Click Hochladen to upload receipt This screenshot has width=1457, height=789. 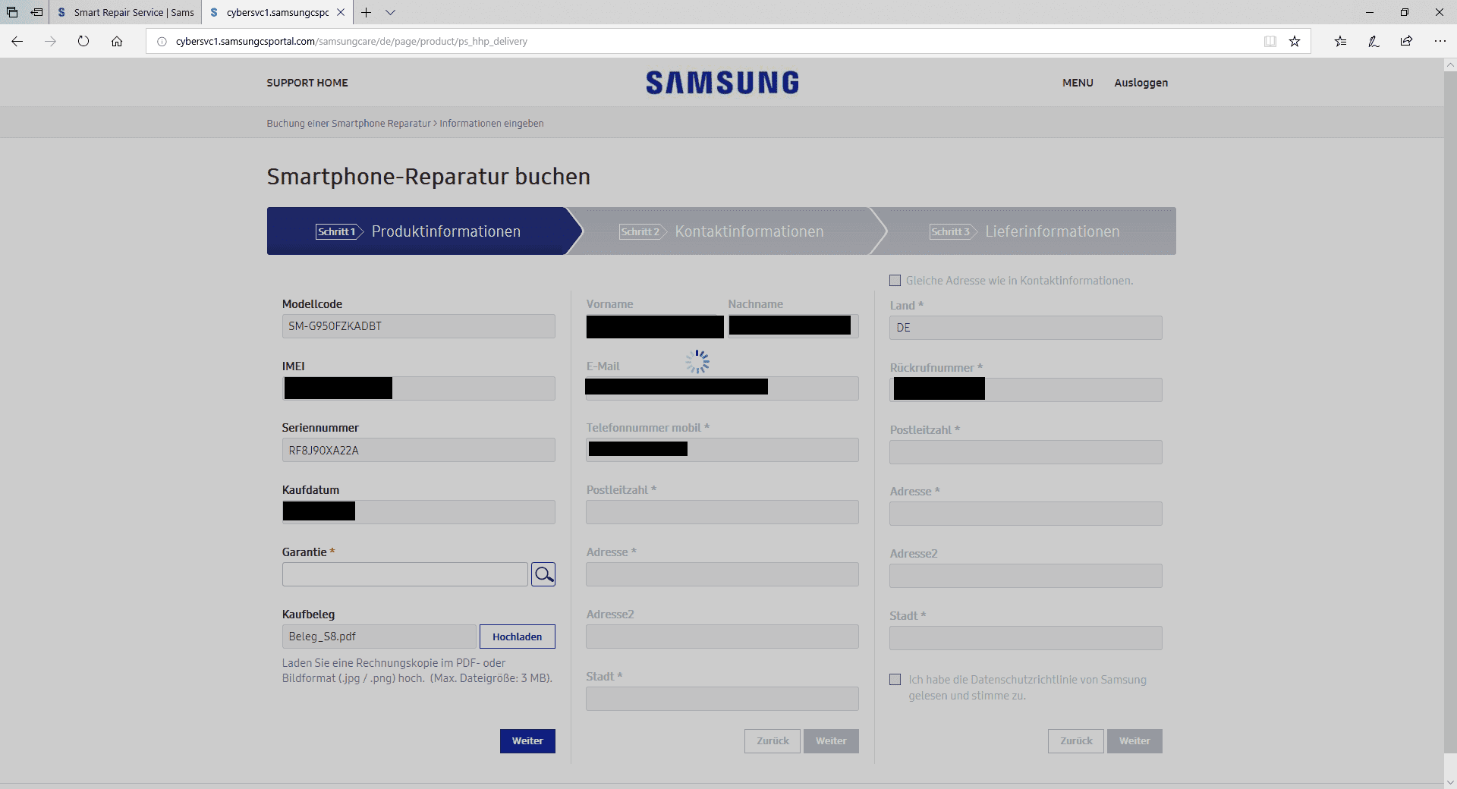(x=518, y=637)
